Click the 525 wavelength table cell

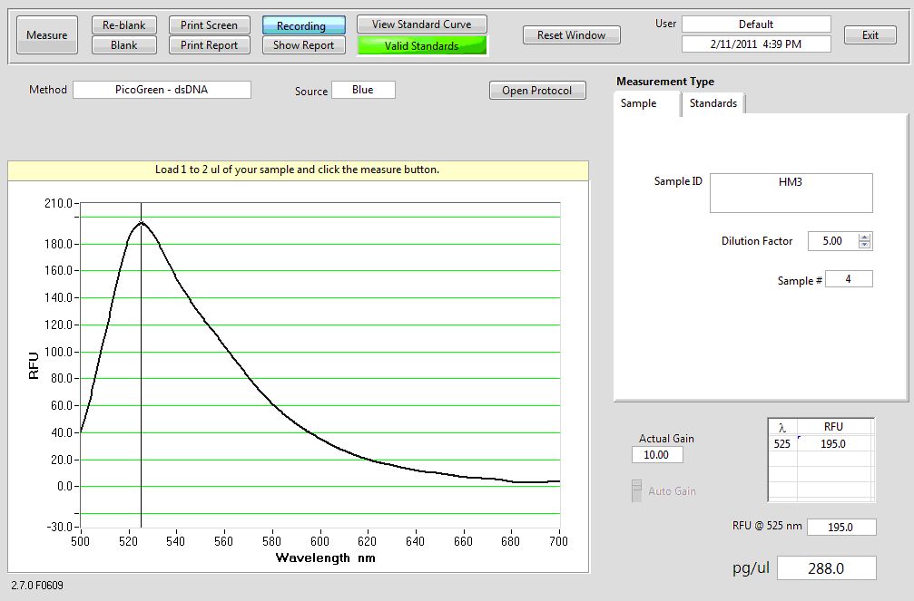[x=782, y=444]
